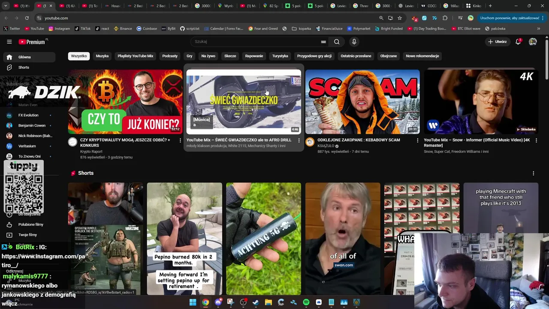Click the page vertical scrollbar
Image resolution: width=549 pixels, height=309 pixels.
tap(546, 60)
